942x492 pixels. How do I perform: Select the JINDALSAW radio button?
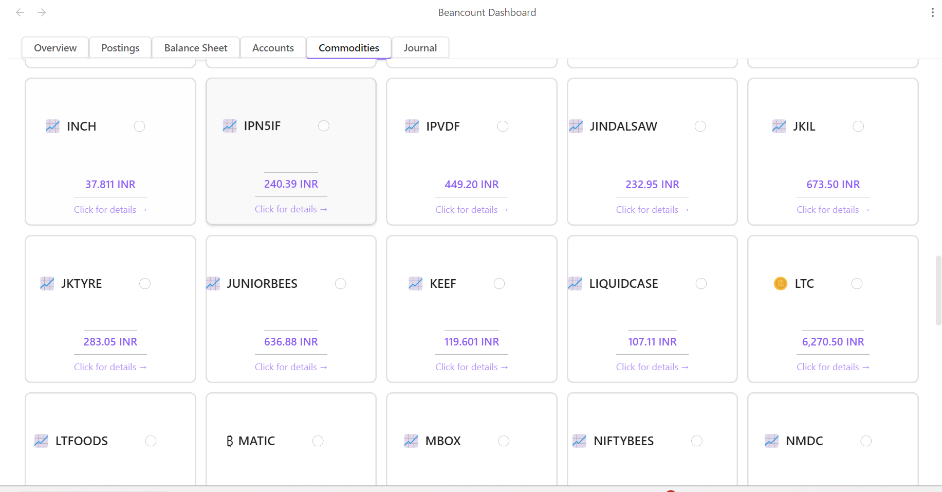click(700, 126)
